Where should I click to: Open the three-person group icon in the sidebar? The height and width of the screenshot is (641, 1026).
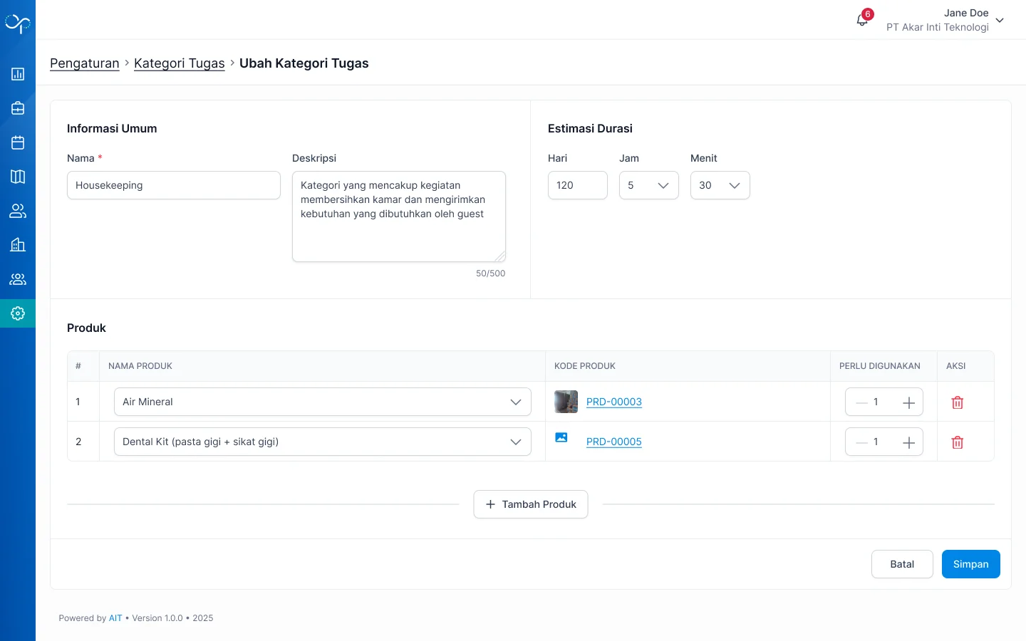18,279
